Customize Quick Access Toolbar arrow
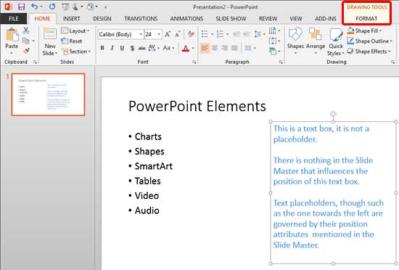The width and height of the screenshot is (399, 270). 105,7
